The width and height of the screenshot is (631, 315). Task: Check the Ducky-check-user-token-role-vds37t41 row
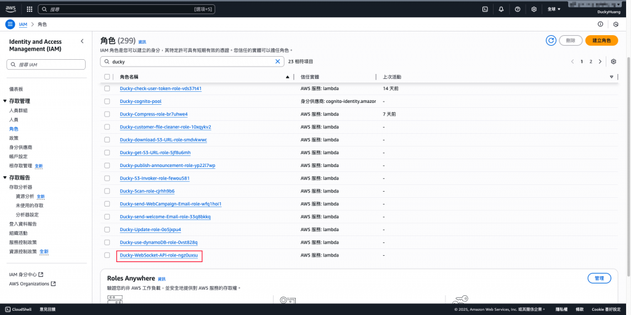coord(107,88)
